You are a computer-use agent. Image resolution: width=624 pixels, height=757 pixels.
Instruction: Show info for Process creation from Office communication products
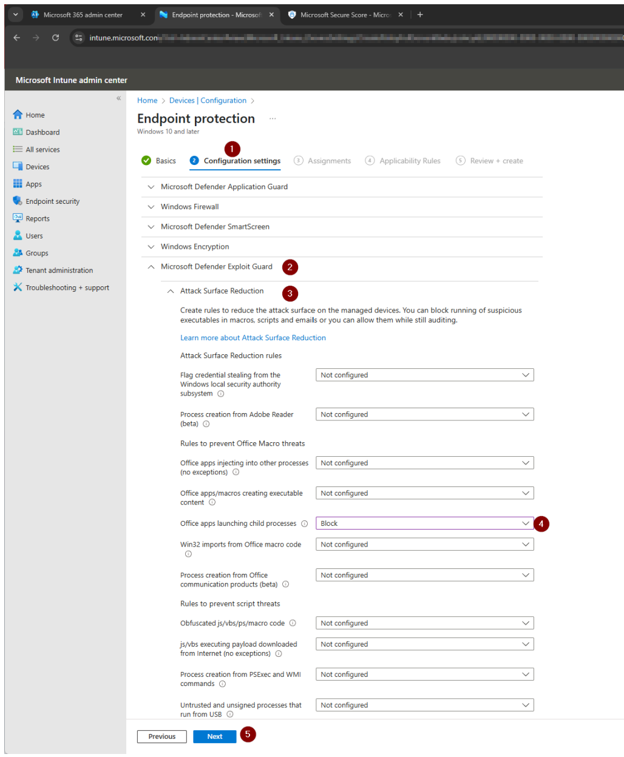pos(286,585)
